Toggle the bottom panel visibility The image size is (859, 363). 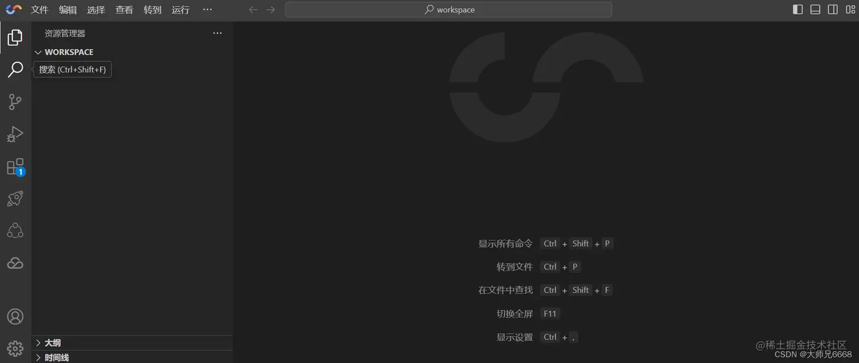tap(815, 9)
